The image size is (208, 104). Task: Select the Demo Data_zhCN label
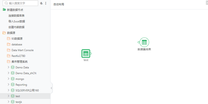[26, 73]
